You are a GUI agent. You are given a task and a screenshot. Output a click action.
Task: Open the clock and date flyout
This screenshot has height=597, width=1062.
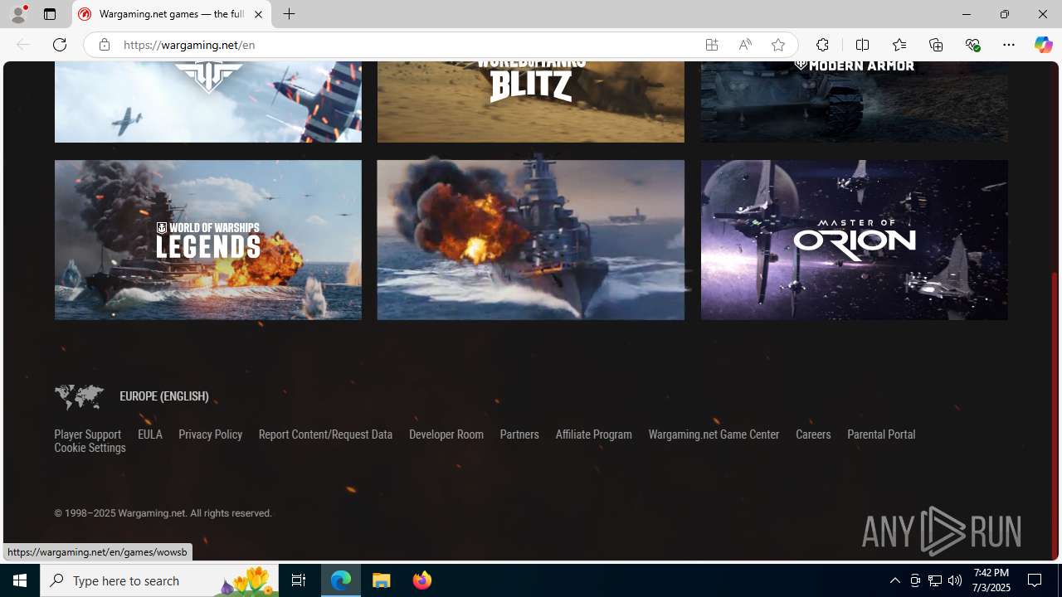pos(991,580)
